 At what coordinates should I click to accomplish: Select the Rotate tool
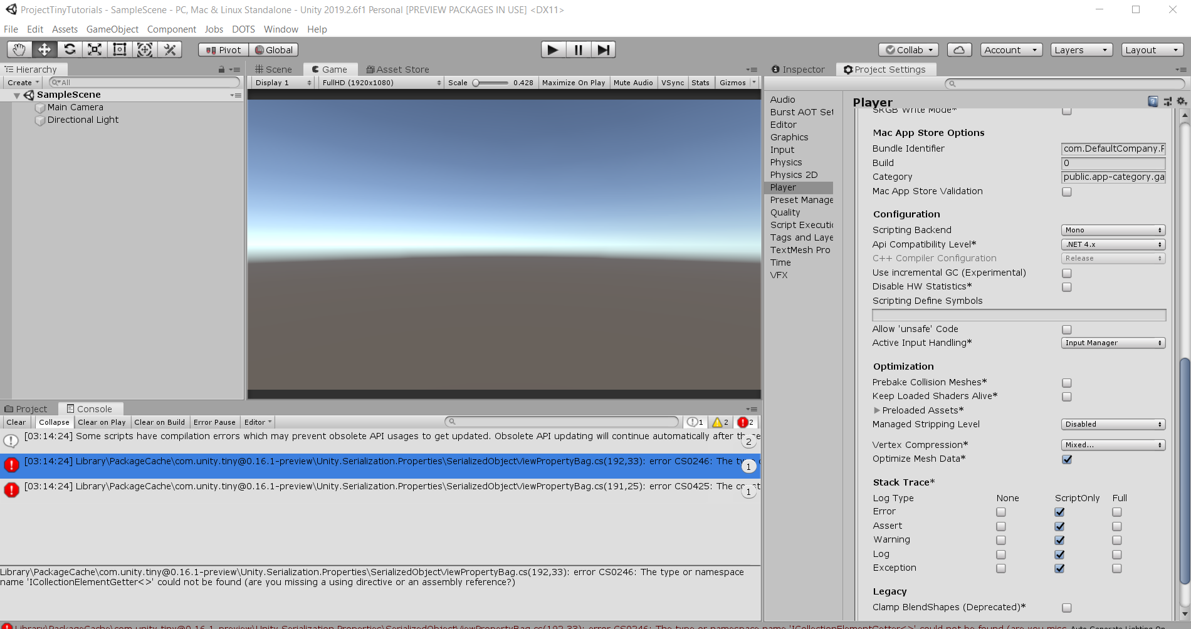coord(70,49)
